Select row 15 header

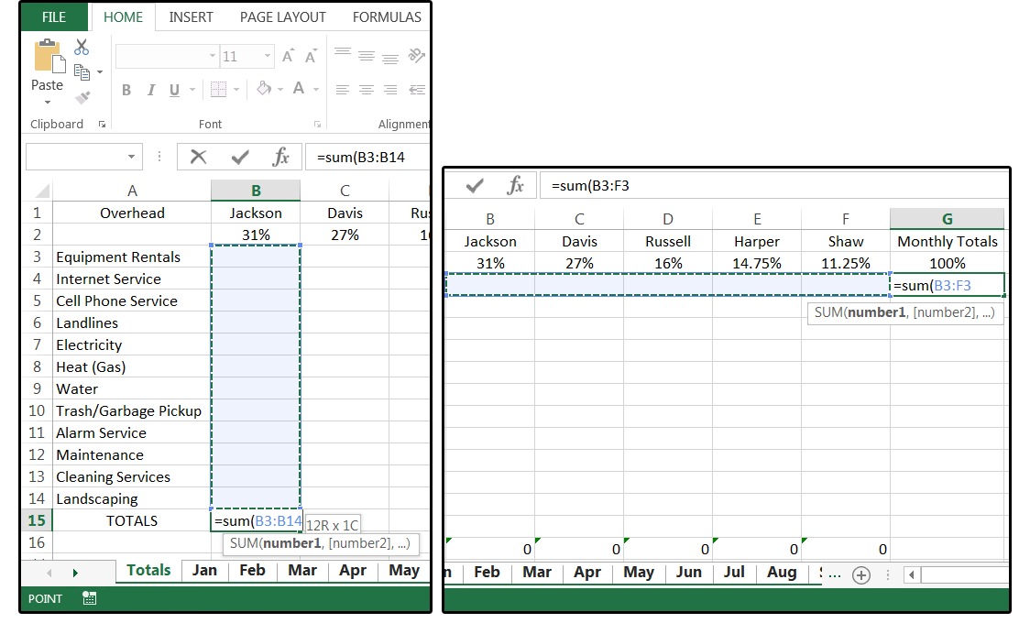[37, 520]
